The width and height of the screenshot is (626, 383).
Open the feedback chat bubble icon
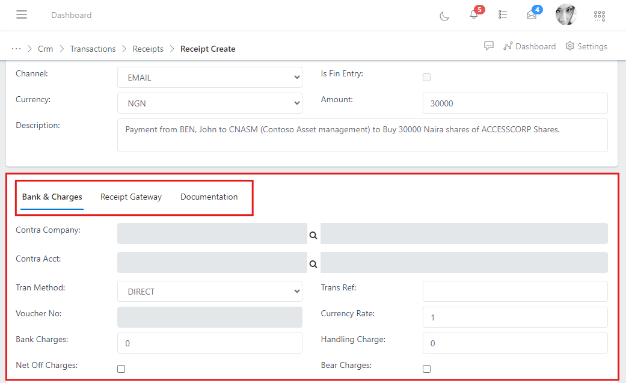pyautogui.click(x=489, y=45)
